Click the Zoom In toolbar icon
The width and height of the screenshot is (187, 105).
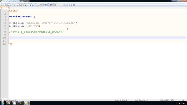pos(36,5)
